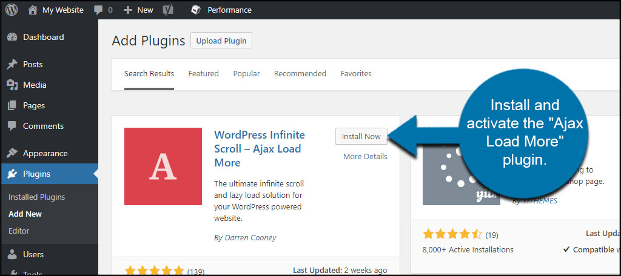Switch to the Favorites tab
The height and width of the screenshot is (276, 621).
[x=356, y=74]
